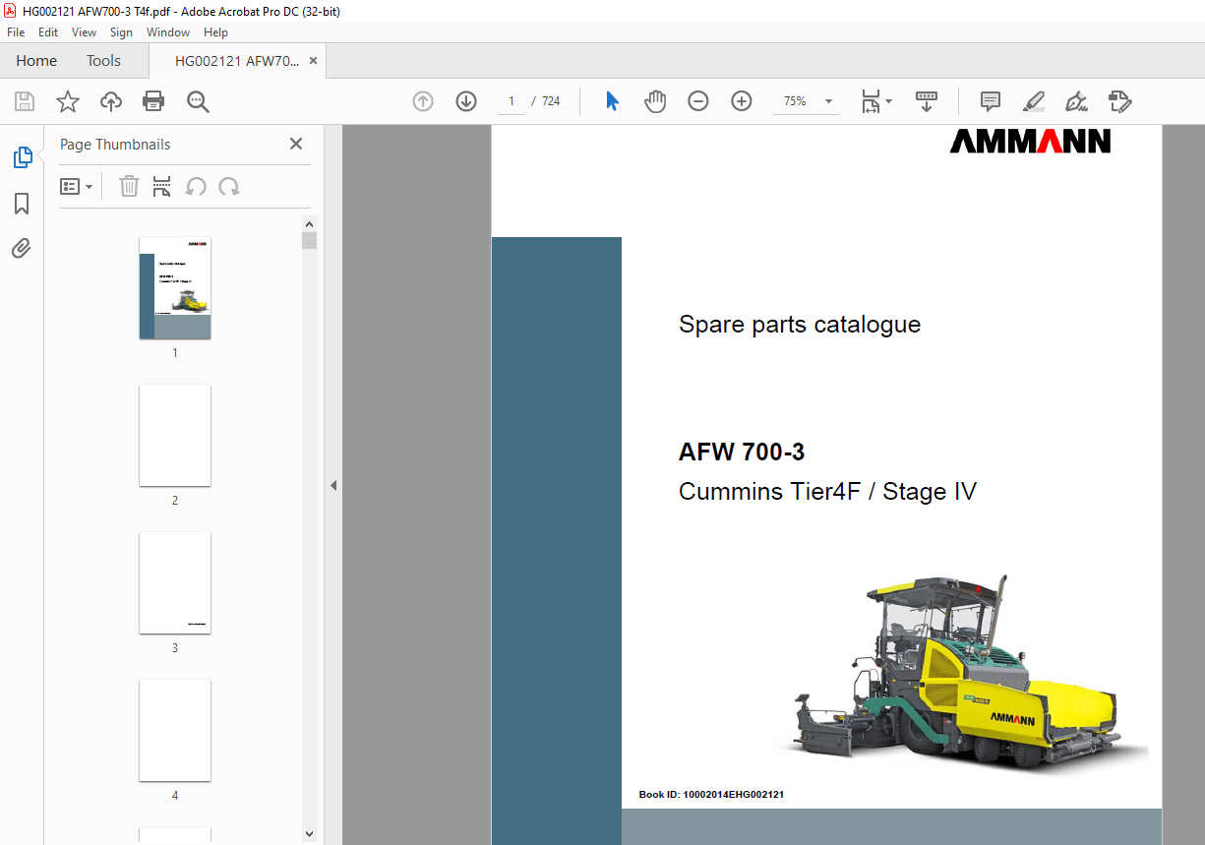Click the thumbnails scrollbar thumb
This screenshot has width=1205, height=845.
tap(310, 241)
